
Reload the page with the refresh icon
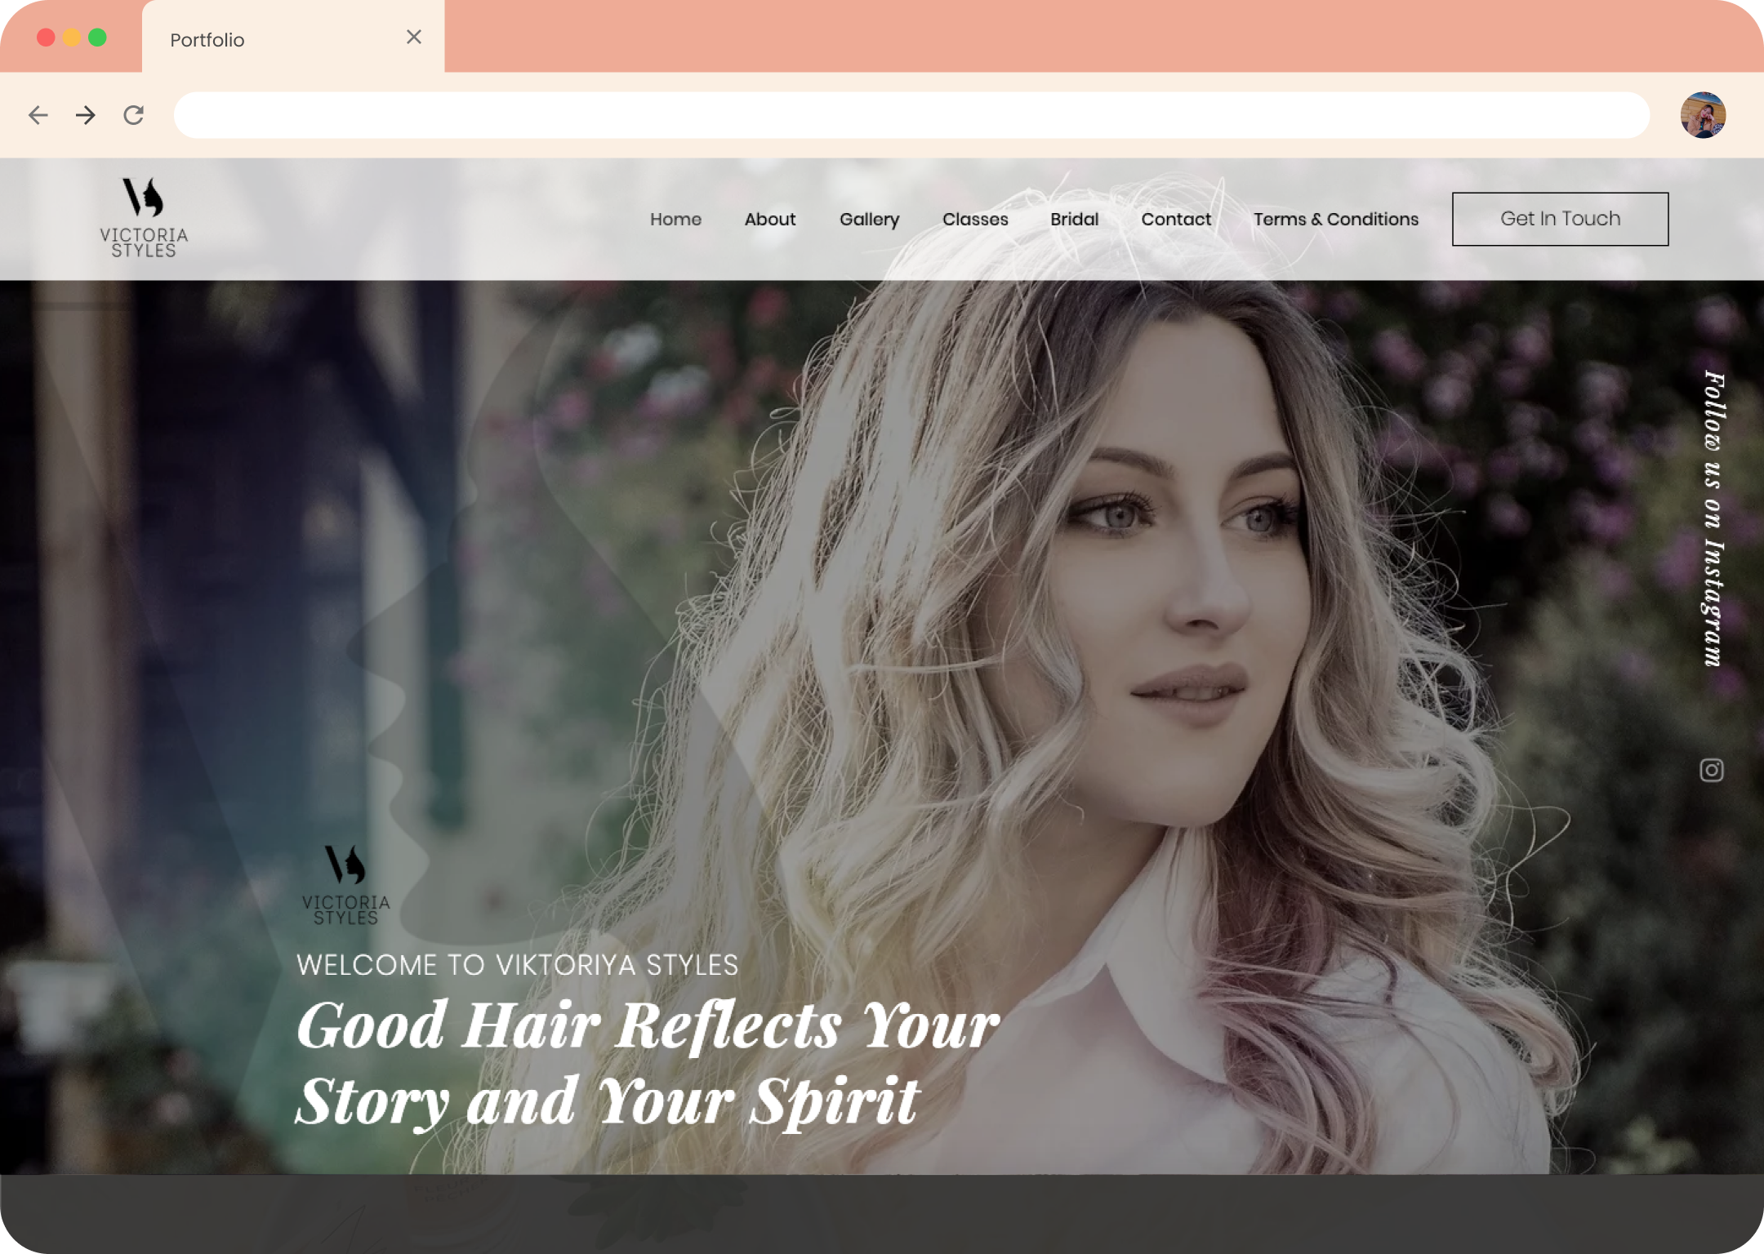(134, 115)
